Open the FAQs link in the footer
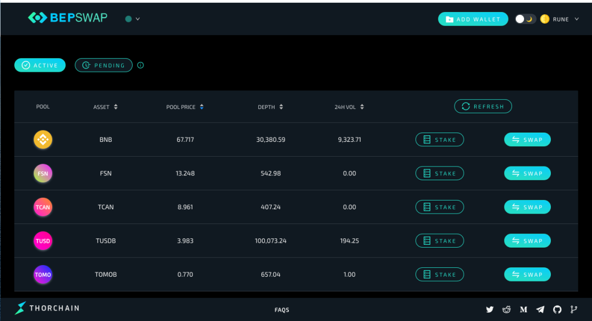Viewport: 592px width, 321px height. tap(282, 309)
